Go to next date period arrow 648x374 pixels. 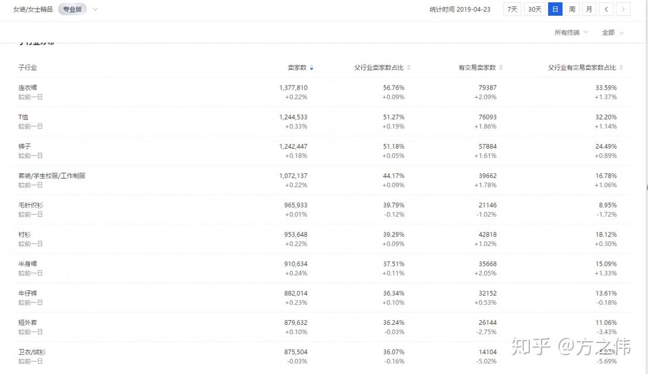(x=623, y=9)
